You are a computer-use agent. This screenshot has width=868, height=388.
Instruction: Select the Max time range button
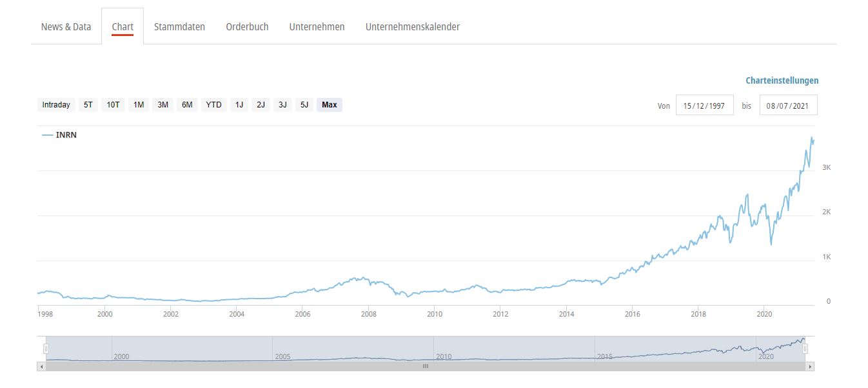click(329, 105)
